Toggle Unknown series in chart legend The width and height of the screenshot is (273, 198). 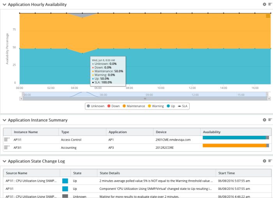[95, 106]
